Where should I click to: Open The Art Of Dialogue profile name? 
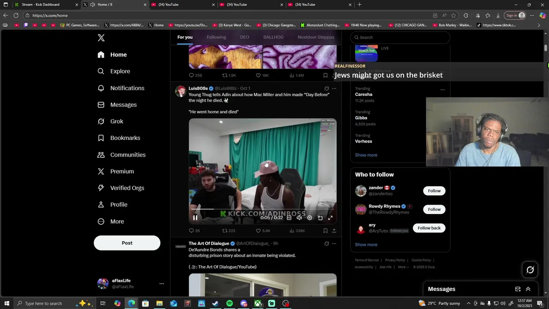click(209, 243)
